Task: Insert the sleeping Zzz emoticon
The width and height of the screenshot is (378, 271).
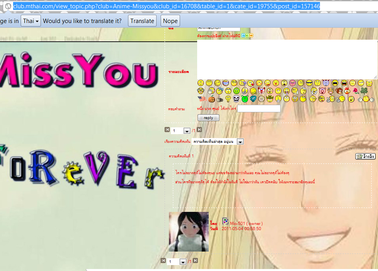Action: tap(220, 91)
